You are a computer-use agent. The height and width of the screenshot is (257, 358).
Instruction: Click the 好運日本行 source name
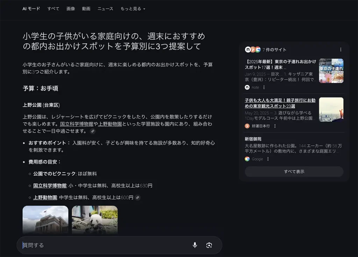[x=261, y=126]
